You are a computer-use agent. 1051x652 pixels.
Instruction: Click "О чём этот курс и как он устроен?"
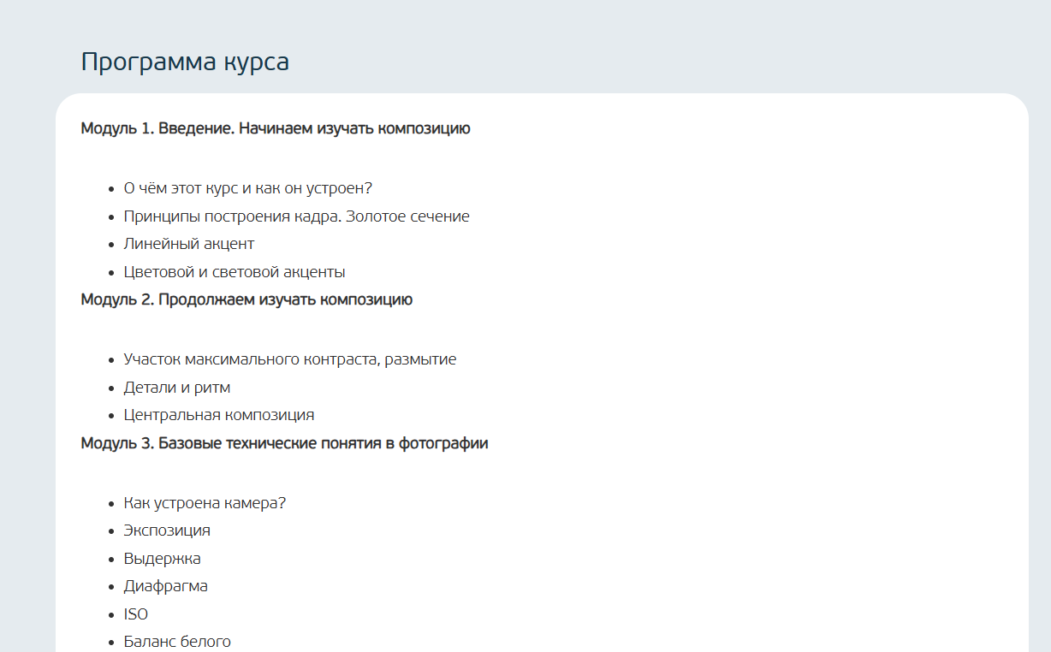click(248, 188)
